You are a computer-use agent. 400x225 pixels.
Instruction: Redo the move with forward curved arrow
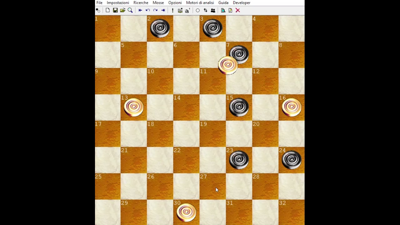coord(155,10)
